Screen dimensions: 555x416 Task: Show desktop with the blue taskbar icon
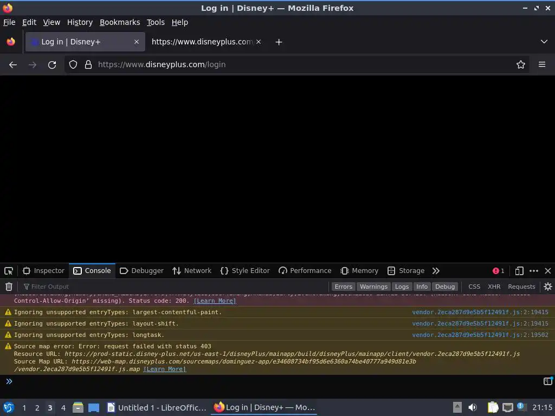94,408
